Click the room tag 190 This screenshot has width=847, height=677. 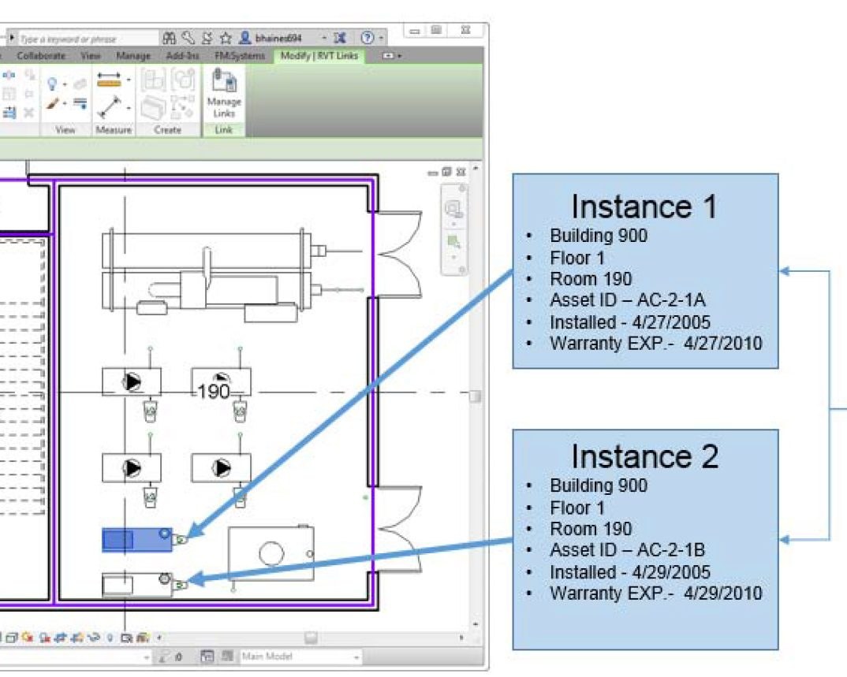[214, 391]
